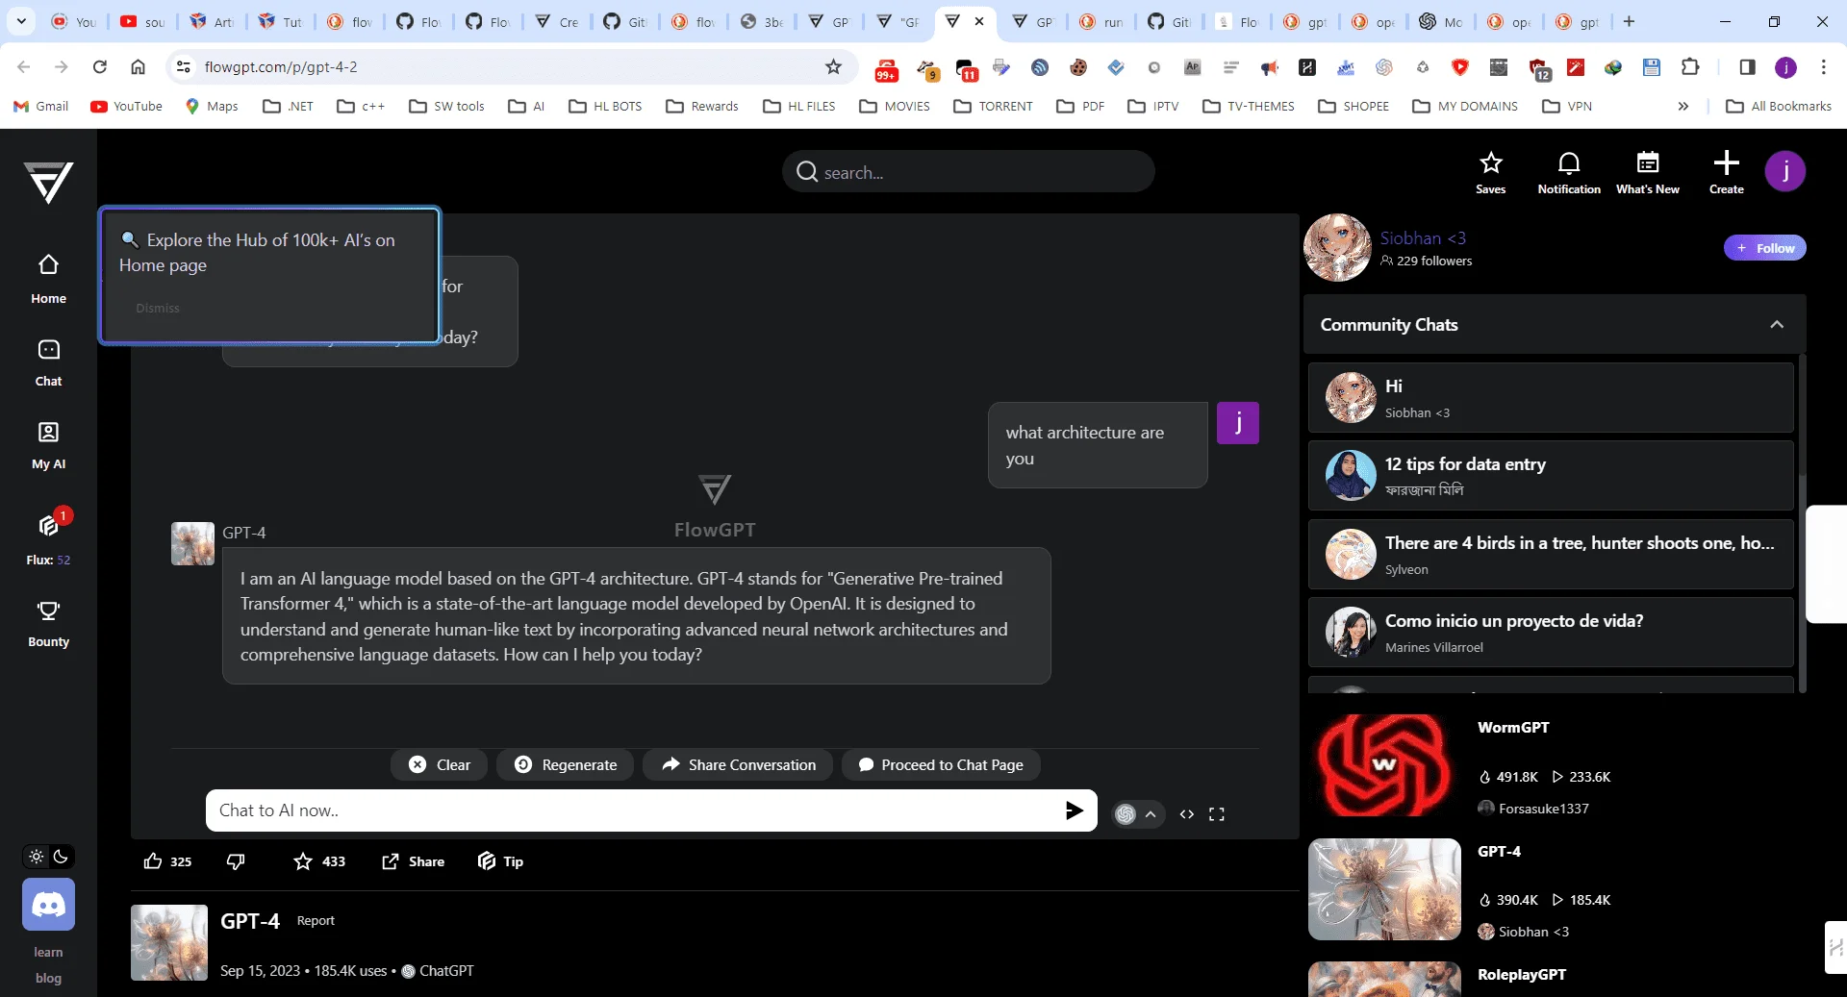Open '12 tips for data entry' chat

(x=1551, y=476)
